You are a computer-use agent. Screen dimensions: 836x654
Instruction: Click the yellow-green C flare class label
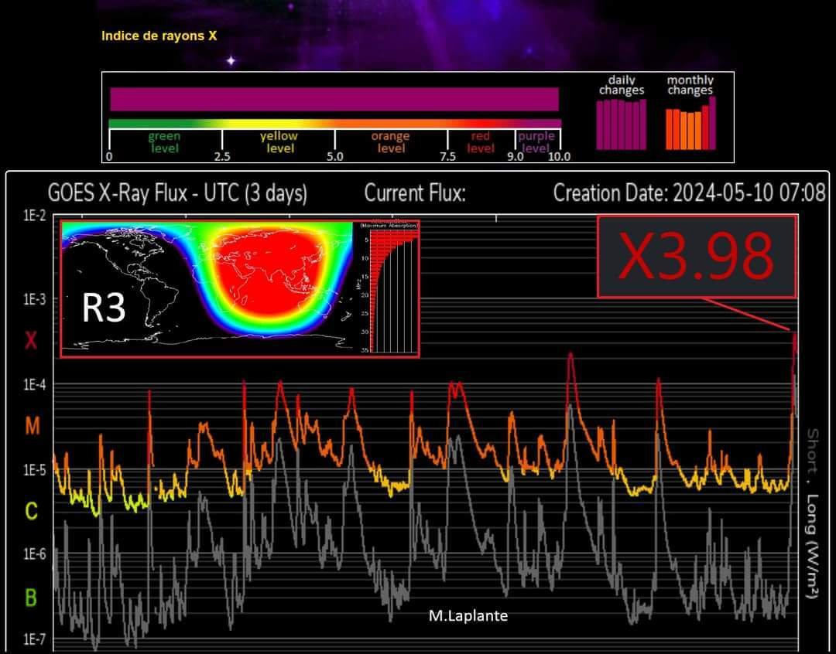pyautogui.click(x=31, y=511)
